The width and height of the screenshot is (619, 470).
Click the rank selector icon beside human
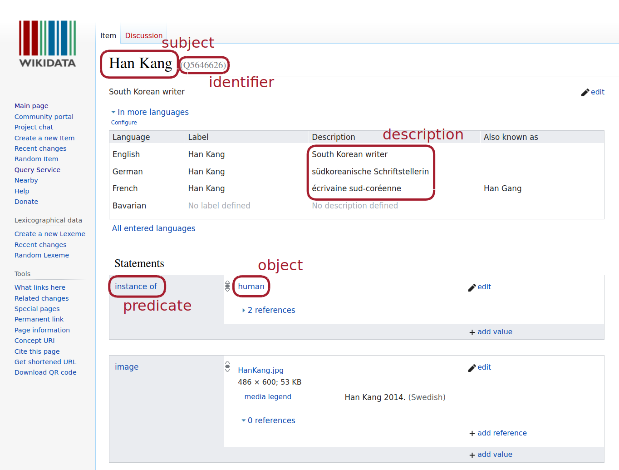click(227, 286)
